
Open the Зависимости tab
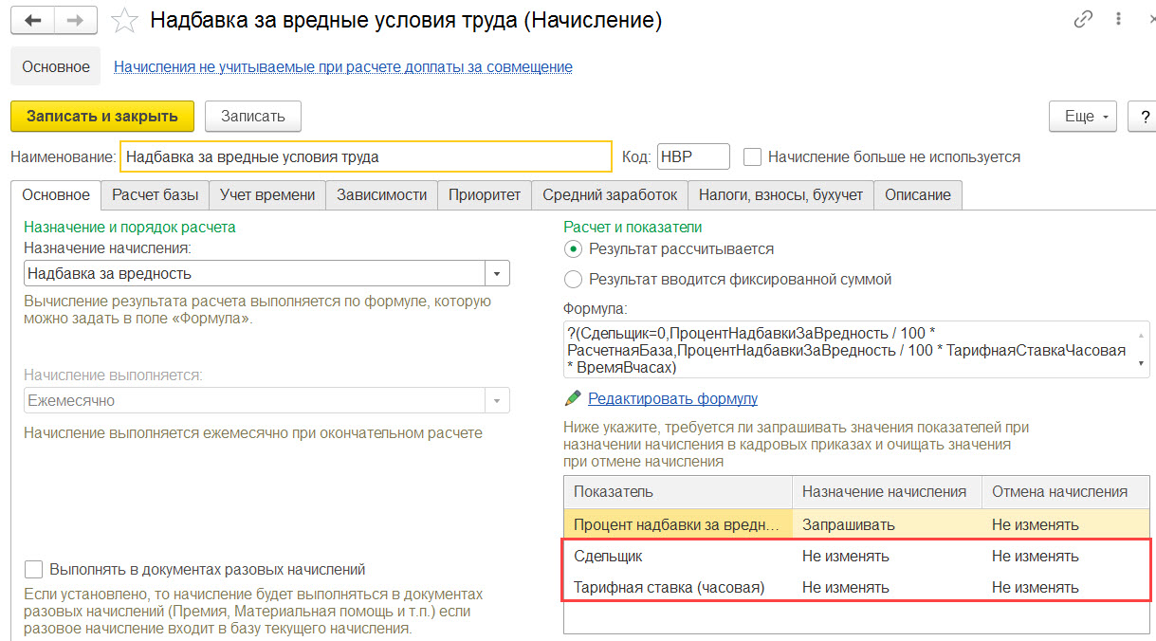381,194
